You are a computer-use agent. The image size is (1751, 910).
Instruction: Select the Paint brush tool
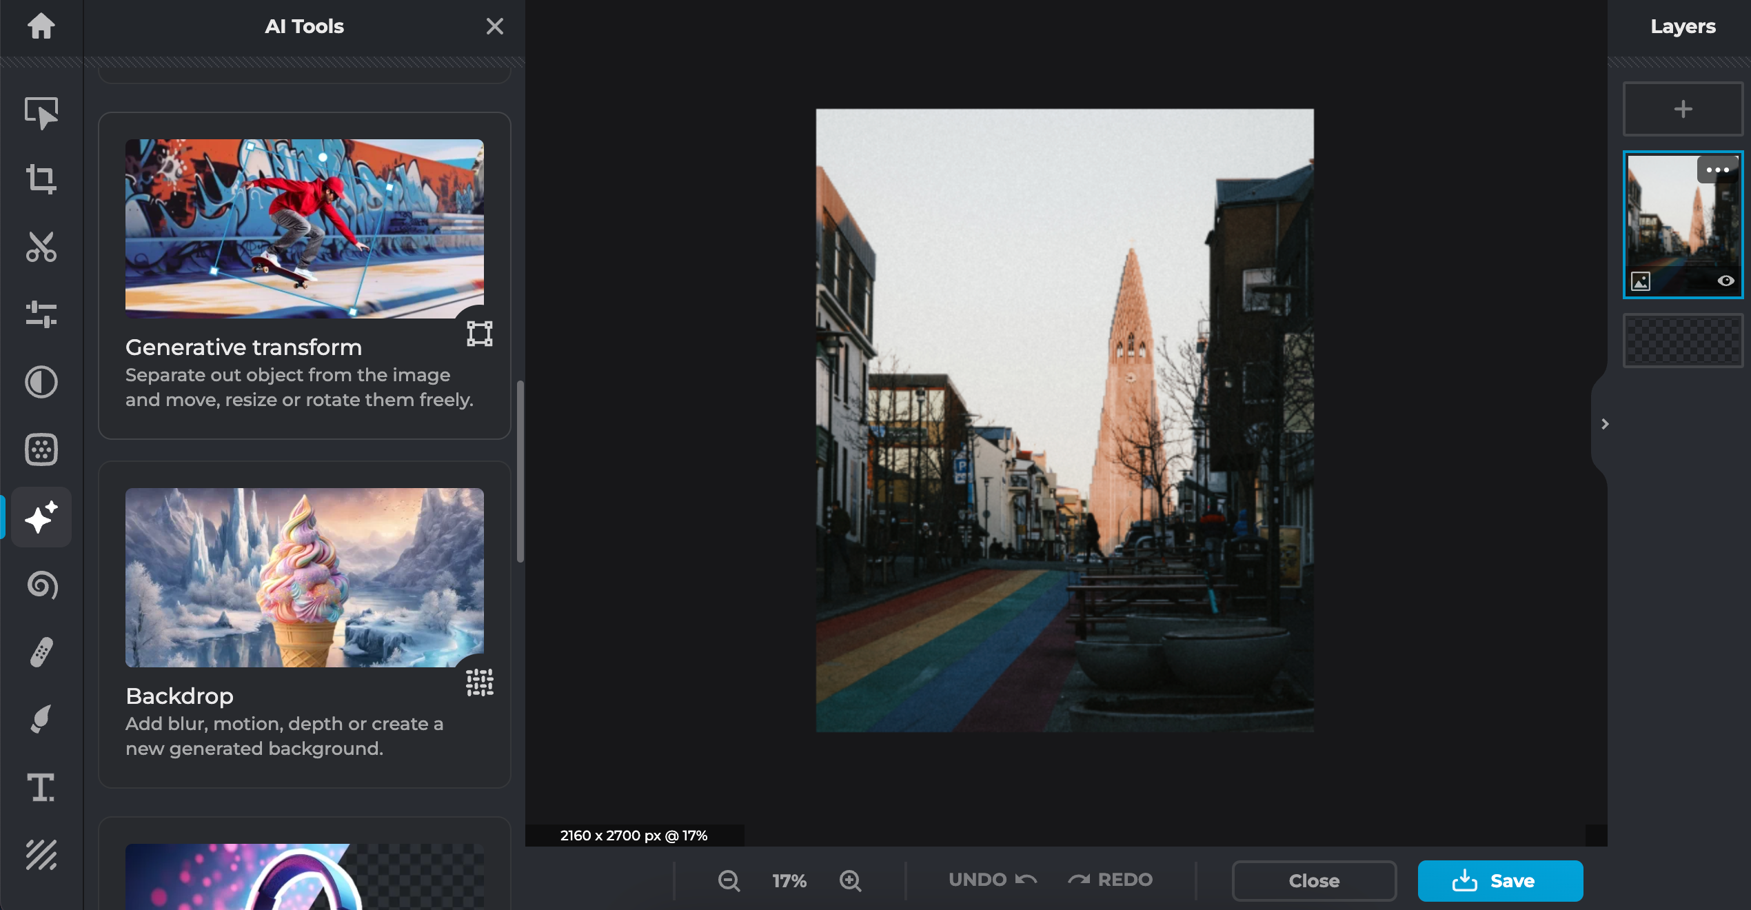[x=41, y=720]
